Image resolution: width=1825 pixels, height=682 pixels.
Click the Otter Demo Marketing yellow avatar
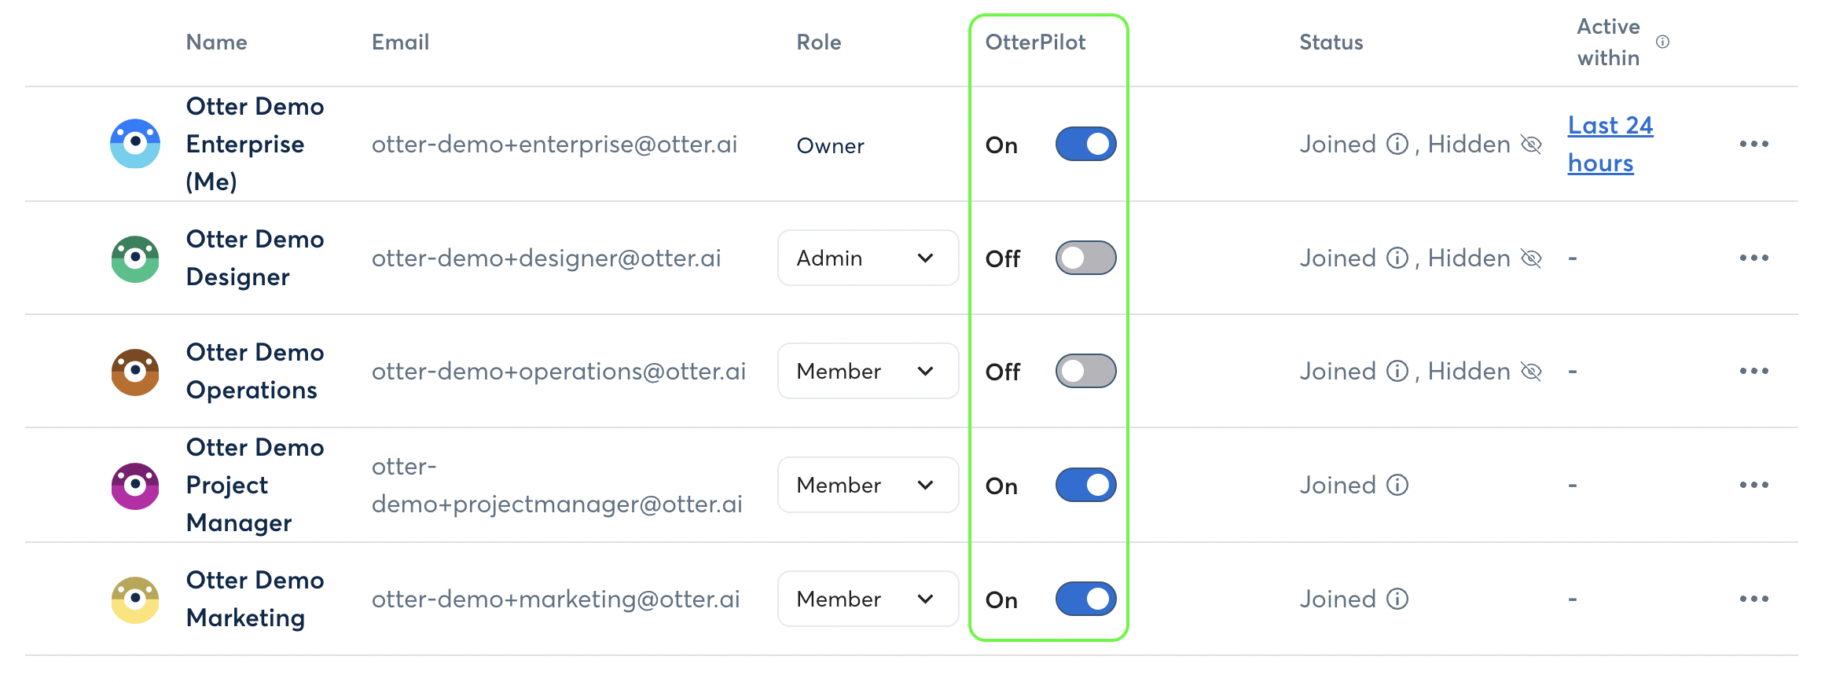(134, 599)
